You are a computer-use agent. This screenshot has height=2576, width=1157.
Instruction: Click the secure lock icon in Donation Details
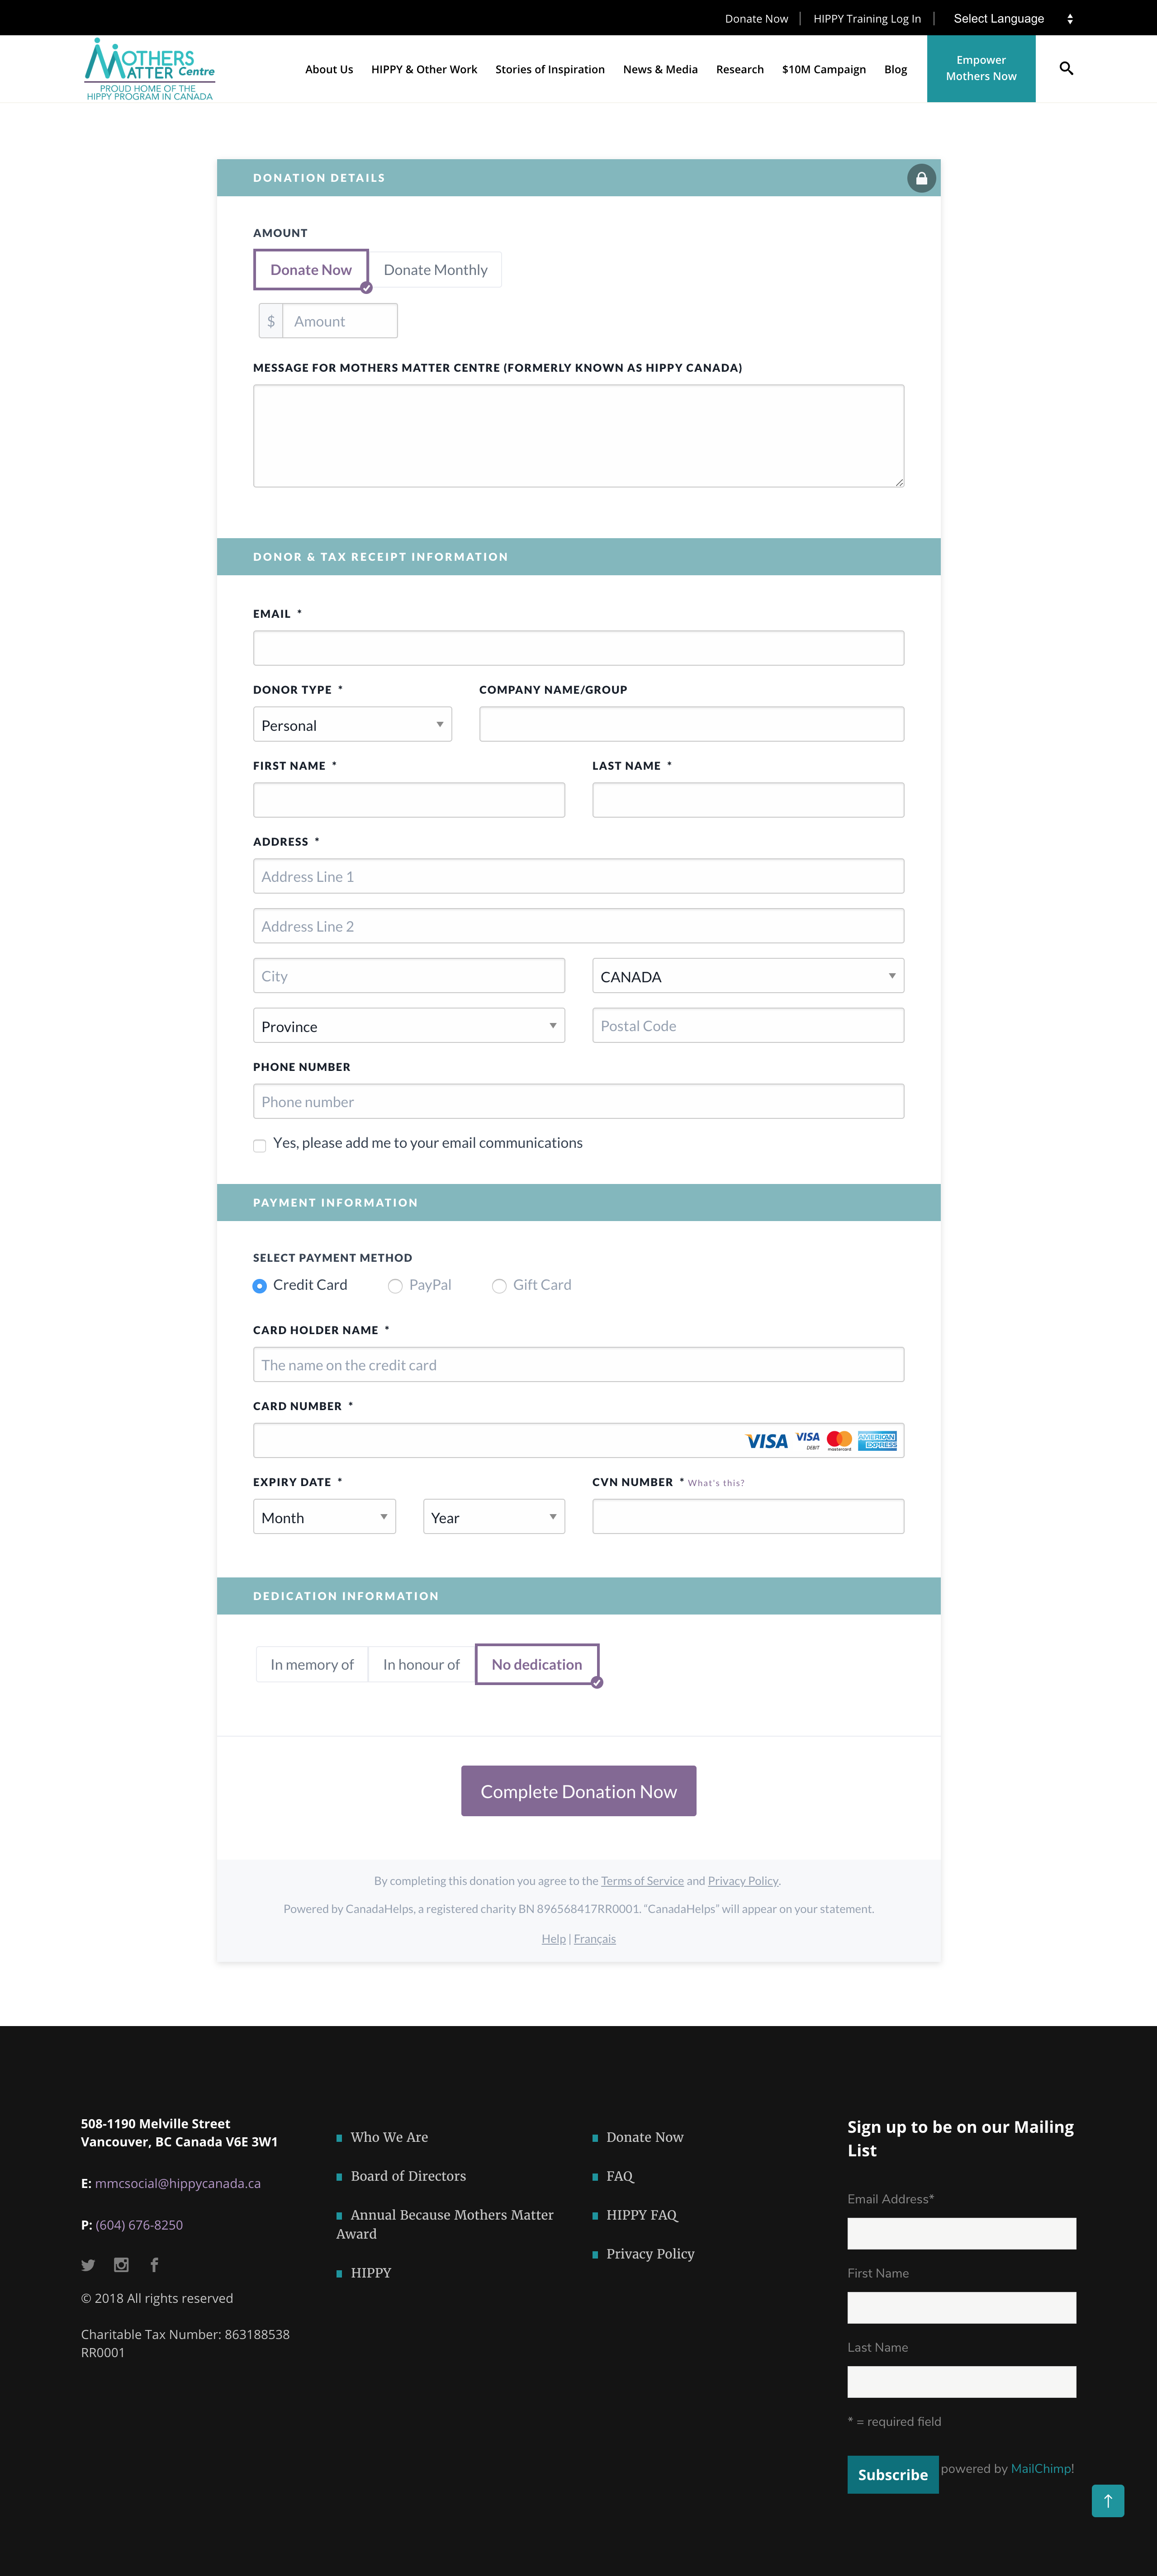point(921,178)
